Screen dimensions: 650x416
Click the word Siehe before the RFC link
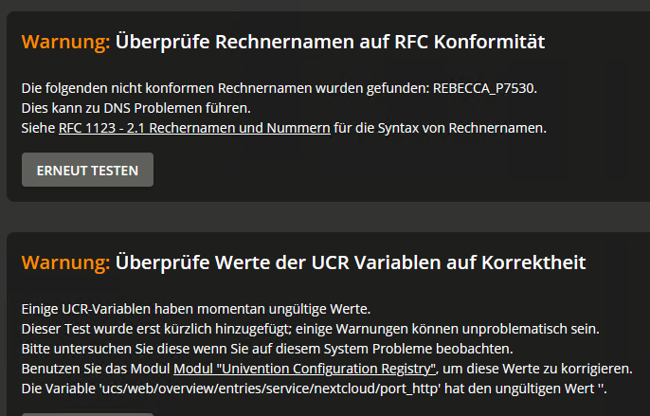tap(38, 128)
